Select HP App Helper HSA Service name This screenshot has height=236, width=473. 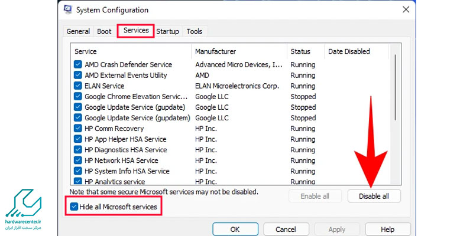(125, 139)
